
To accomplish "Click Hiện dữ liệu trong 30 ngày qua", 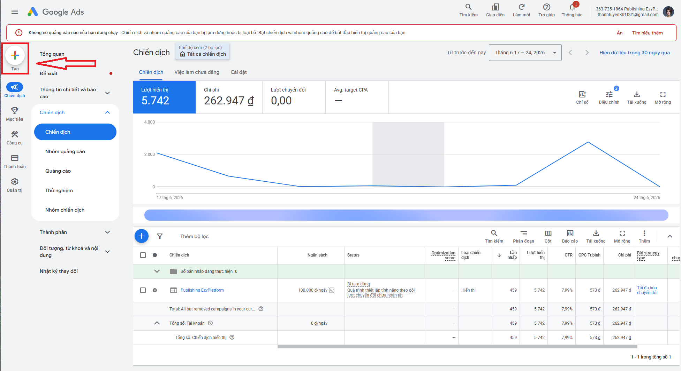I will (x=635, y=53).
